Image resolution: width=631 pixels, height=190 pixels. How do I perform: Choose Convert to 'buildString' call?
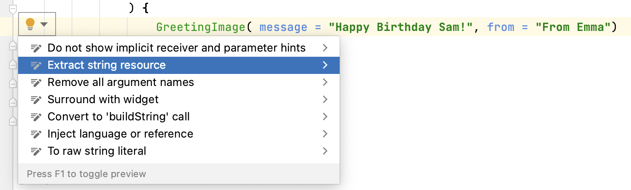pyautogui.click(x=119, y=117)
